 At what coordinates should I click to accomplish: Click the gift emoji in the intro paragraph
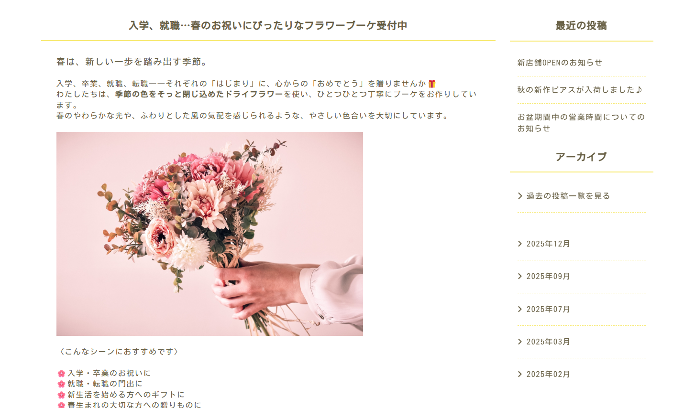(x=432, y=84)
